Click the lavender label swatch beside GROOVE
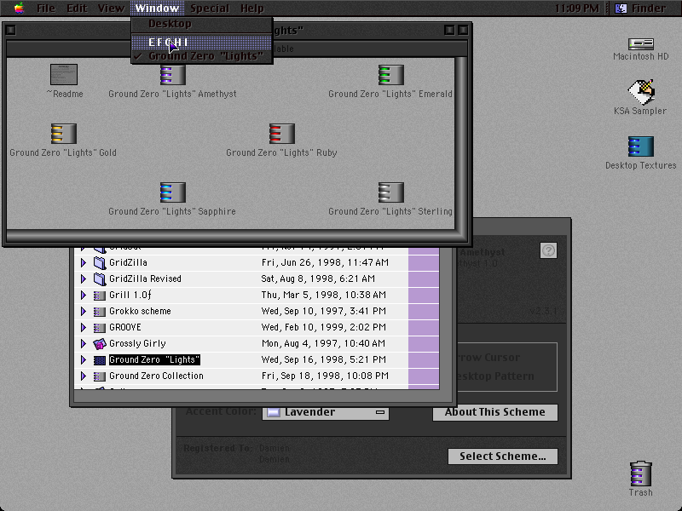This screenshot has height=511, width=682. click(x=424, y=327)
